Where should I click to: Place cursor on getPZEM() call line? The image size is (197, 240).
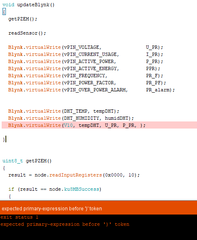click(23, 19)
